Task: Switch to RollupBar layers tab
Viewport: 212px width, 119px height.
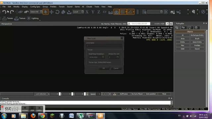Action: [196, 28]
